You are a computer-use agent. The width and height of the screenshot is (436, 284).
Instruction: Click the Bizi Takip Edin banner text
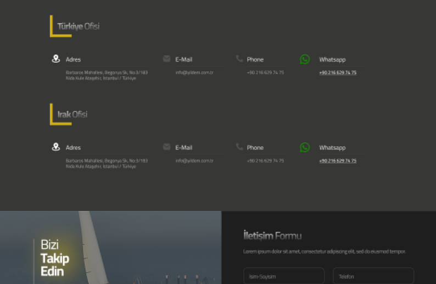pos(55,258)
